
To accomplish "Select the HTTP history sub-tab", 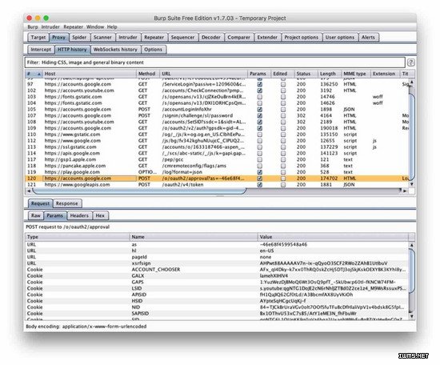I will point(72,50).
